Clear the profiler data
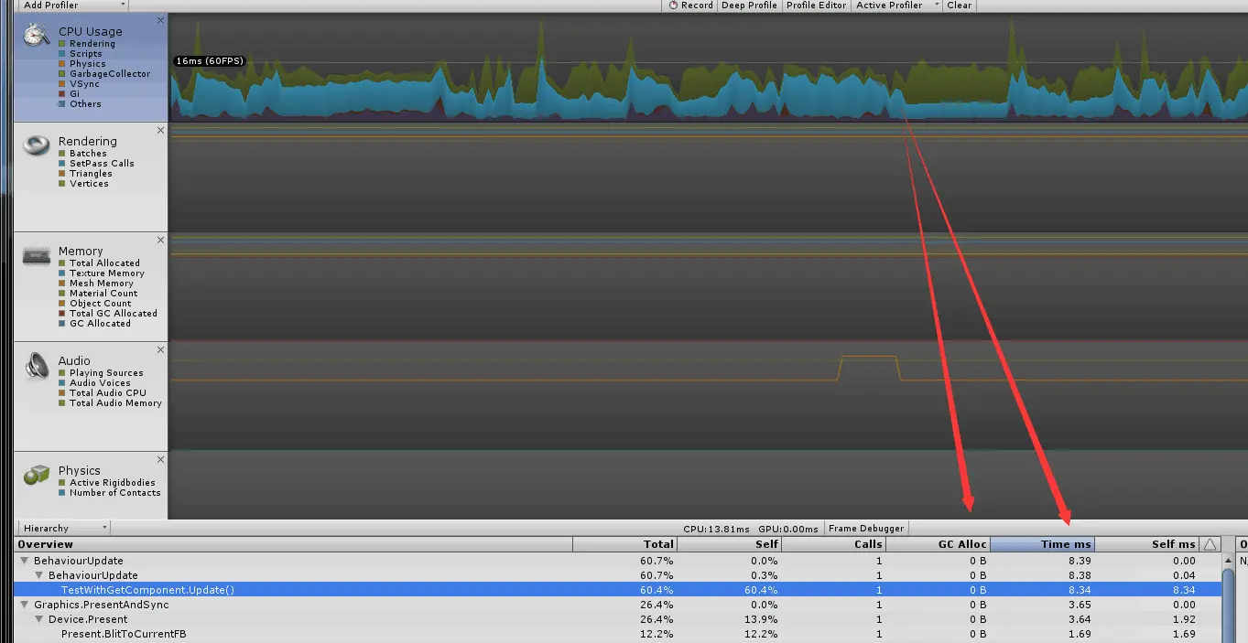Image resolution: width=1248 pixels, height=643 pixels. click(x=960, y=5)
